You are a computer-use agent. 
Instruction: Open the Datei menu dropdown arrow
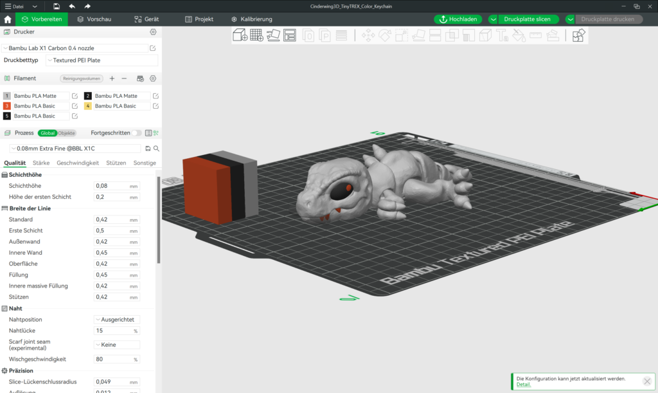click(x=35, y=6)
